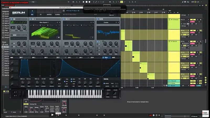This screenshot has height=118, width=210.
Task: Select next wavetable arrow for OSC A
Action: (60, 22)
